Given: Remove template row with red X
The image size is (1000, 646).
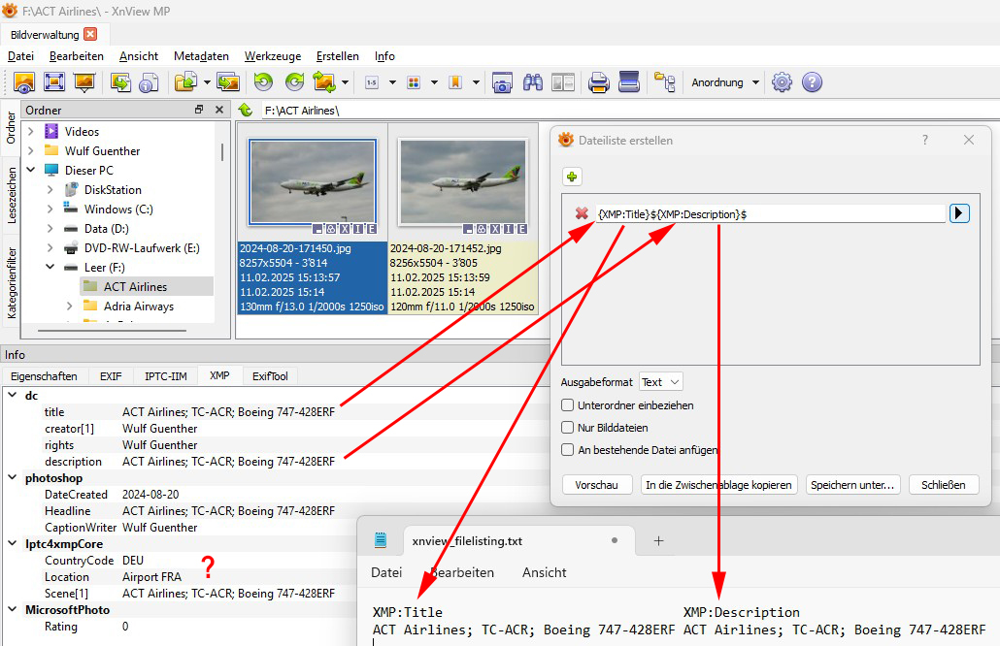Looking at the screenshot, I should (582, 213).
